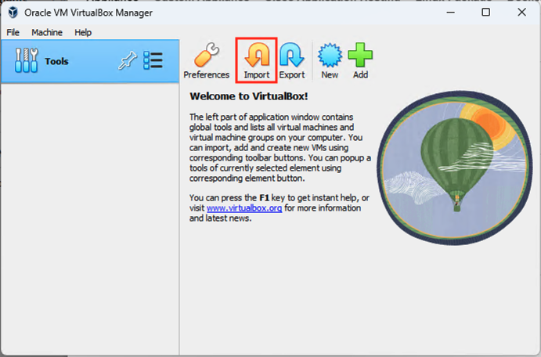Click the Import appliance icon
Screen dimensions: 541x357
256,59
